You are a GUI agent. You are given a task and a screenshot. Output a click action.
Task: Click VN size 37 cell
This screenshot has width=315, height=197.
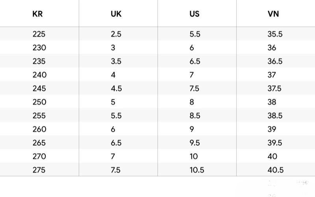(x=272, y=75)
